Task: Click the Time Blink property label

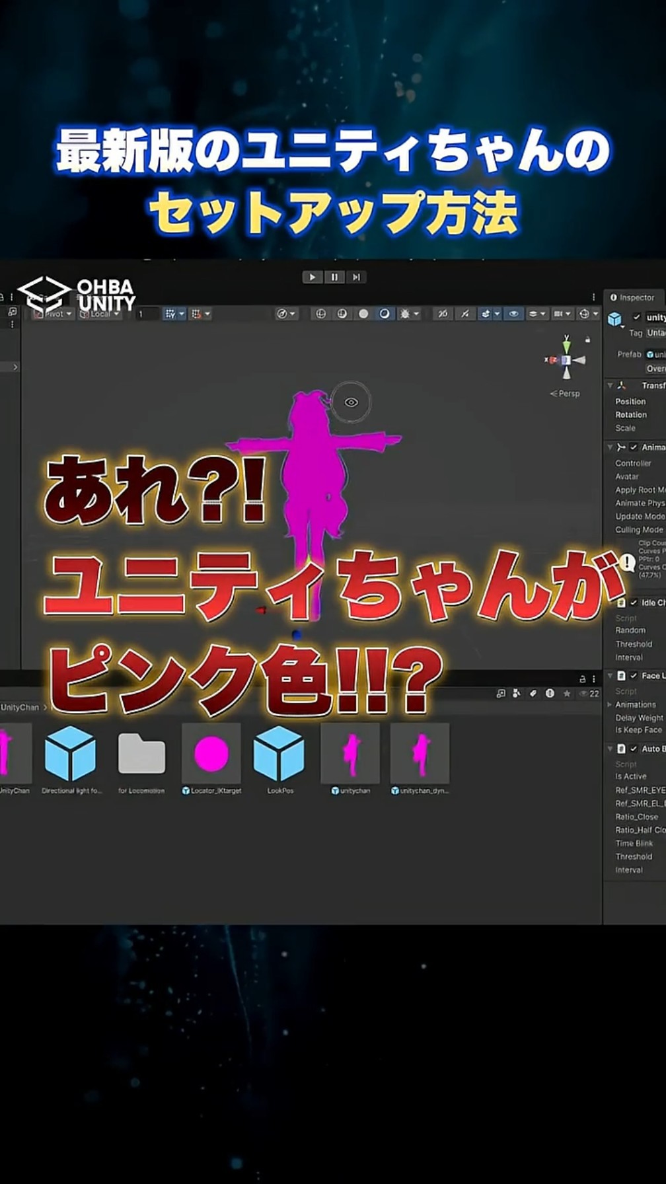Action: pyautogui.click(x=634, y=843)
